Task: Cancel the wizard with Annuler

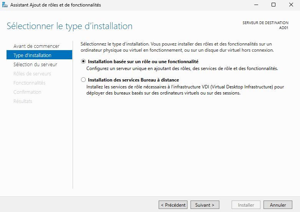Action: 278,205
